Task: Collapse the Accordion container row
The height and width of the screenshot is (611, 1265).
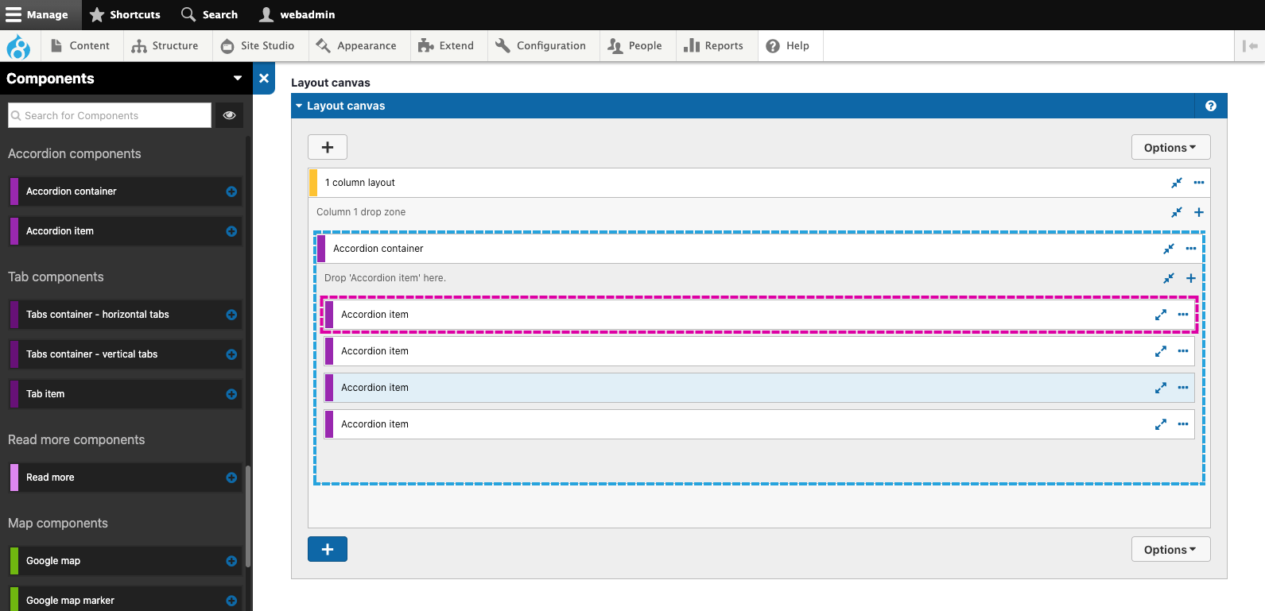Action: click(1169, 249)
